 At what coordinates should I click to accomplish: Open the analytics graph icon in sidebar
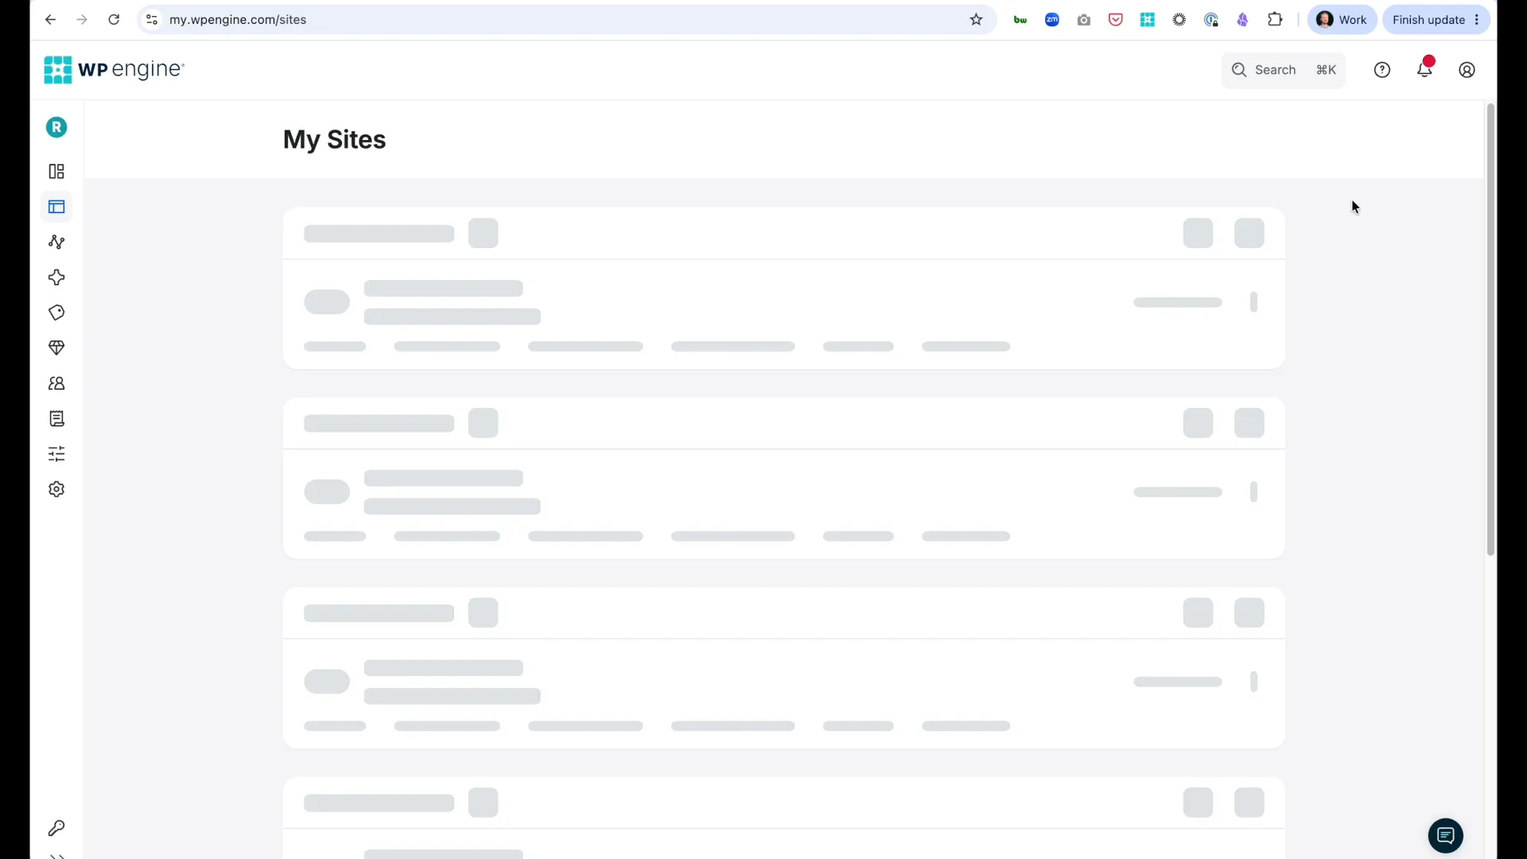[x=56, y=243]
